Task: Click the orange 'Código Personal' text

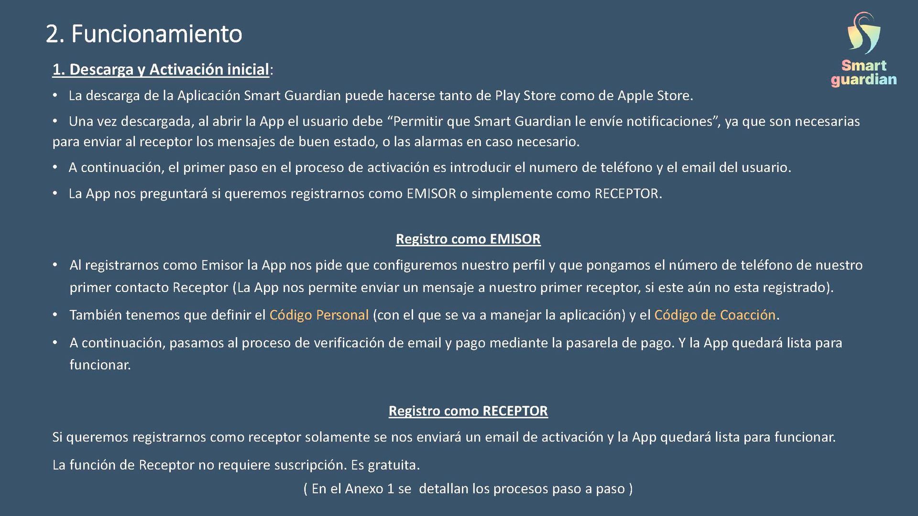Action: click(319, 315)
